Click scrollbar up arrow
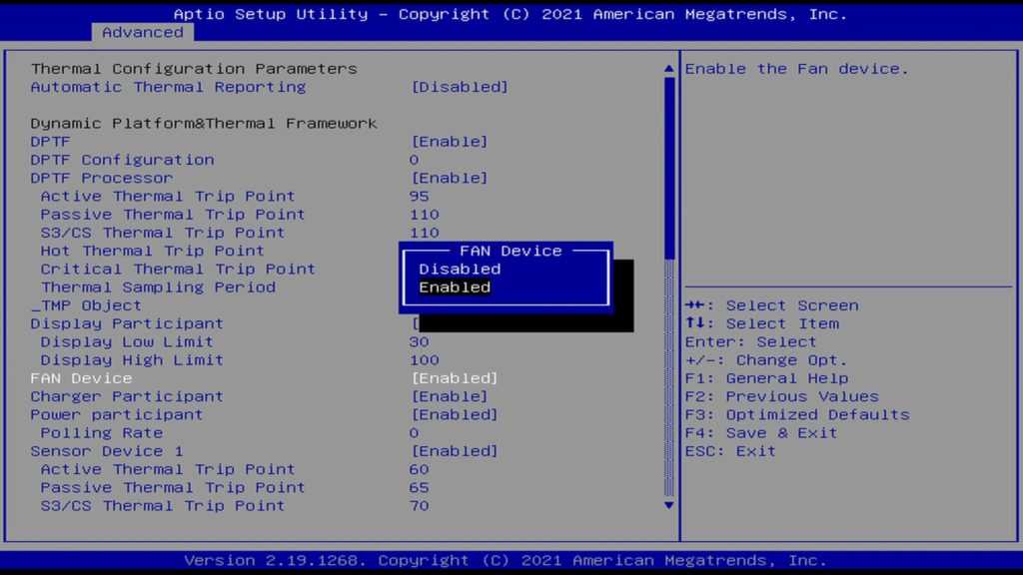The width and height of the screenshot is (1023, 575). pos(669,69)
